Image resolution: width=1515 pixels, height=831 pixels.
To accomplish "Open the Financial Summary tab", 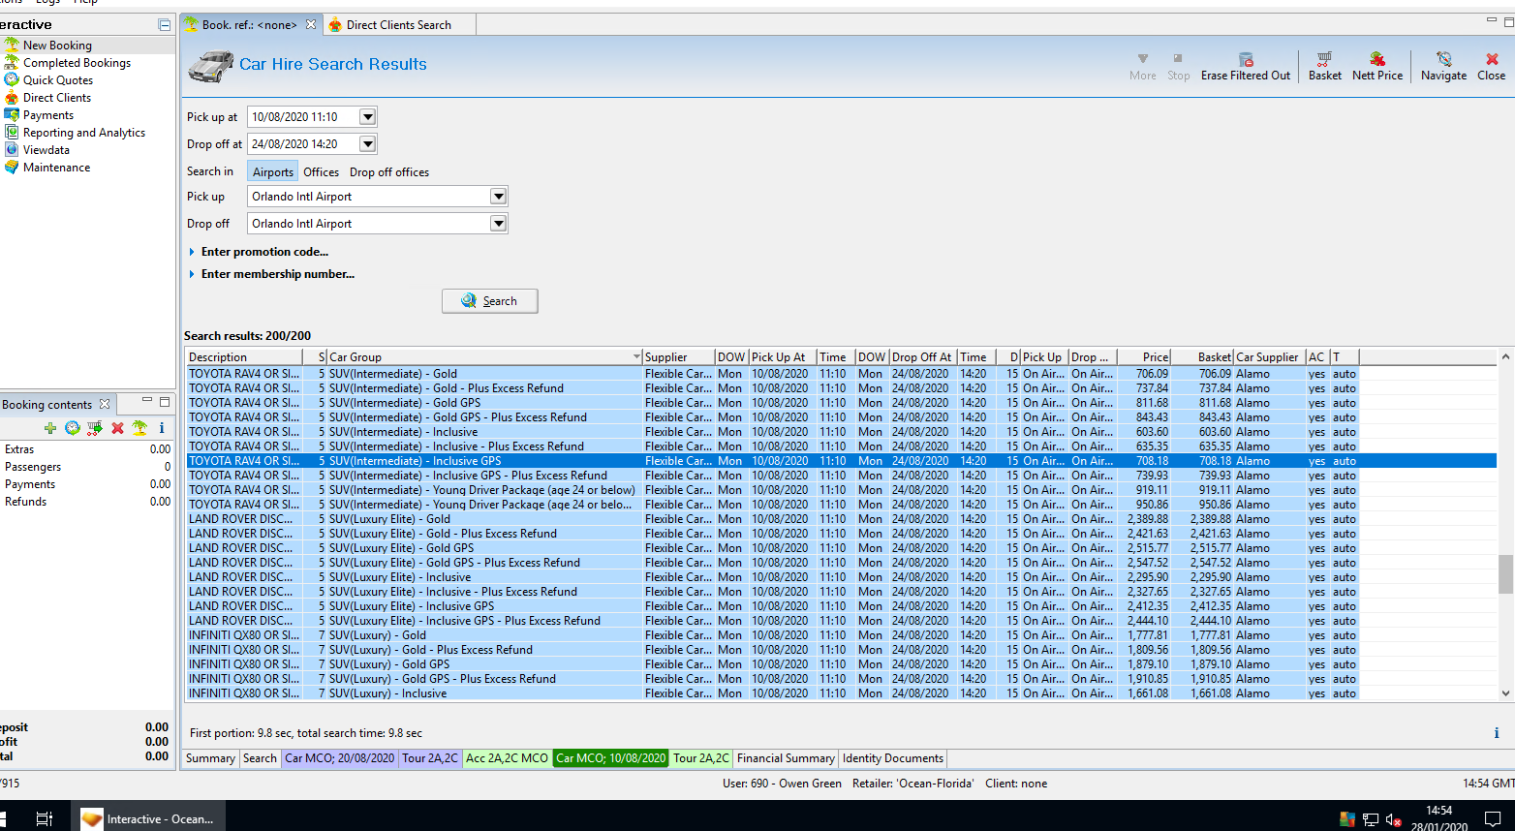I will [786, 758].
